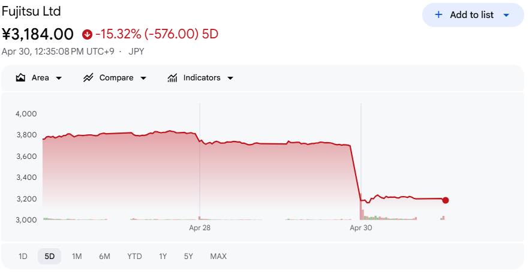Show the 6M price history
529x277 pixels.
(x=104, y=257)
